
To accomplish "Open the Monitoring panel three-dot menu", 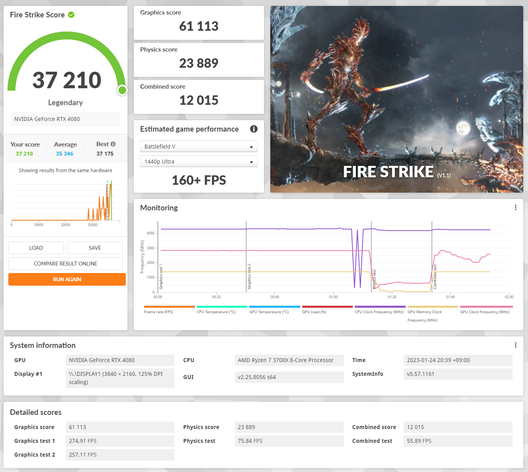I will tap(515, 208).
